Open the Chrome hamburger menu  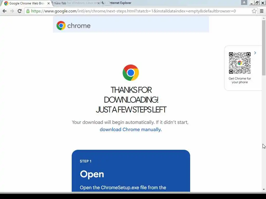262,11
